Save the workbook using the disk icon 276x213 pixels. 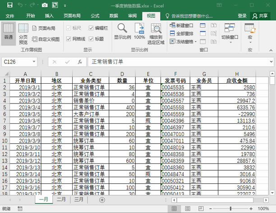(9, 5)
